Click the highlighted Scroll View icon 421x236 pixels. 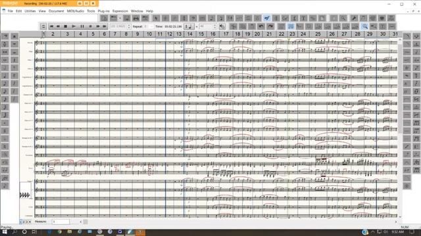click(x=291, y=26)
